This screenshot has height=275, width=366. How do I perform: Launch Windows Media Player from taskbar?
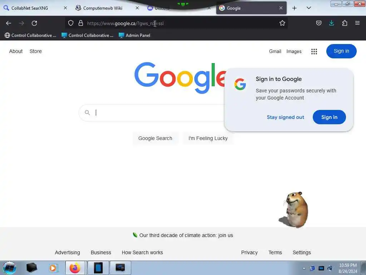coord(53,268)
